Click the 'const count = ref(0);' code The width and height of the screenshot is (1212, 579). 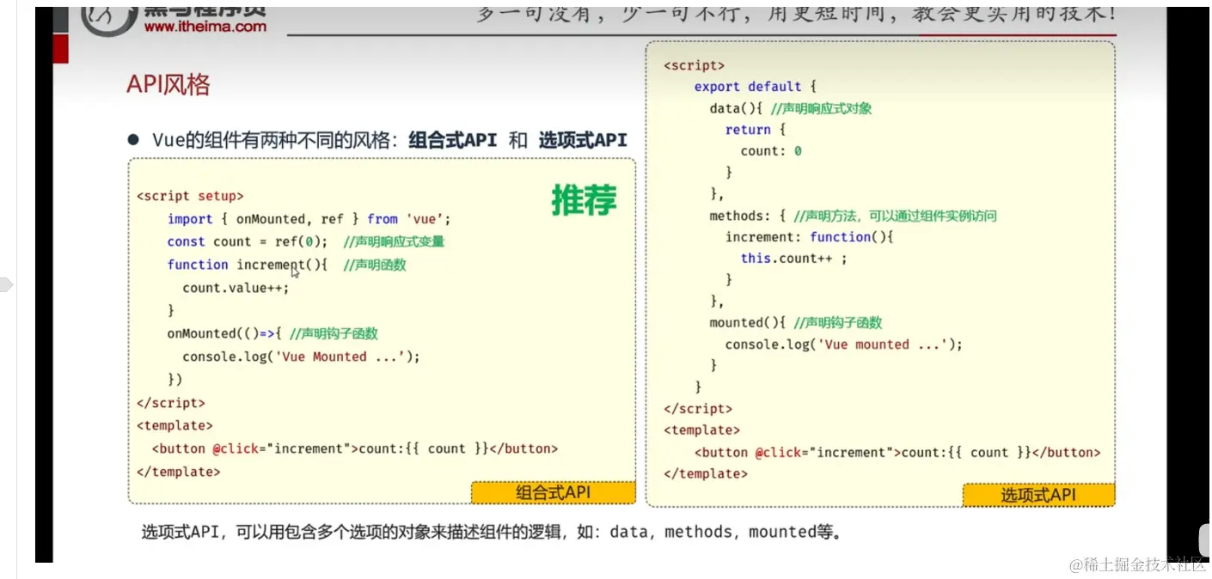coord(248,242)
